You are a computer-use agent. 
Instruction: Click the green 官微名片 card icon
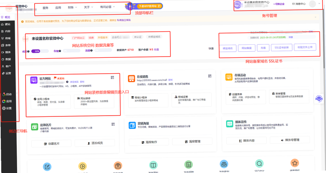click(x=35, y=127)
